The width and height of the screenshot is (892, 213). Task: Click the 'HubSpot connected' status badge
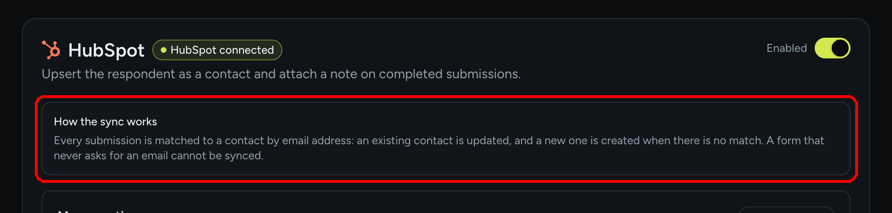coord(217,50)
